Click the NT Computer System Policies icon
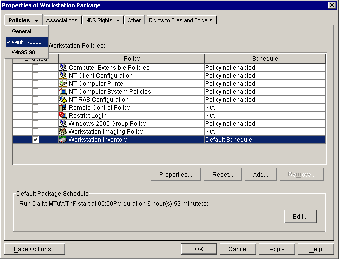Image resolution: width=339 pixels, height=259 pixels. coord(63,91)
